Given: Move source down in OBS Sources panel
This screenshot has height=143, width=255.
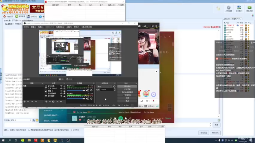Looking at the screenshot, I should coord(61,101).
